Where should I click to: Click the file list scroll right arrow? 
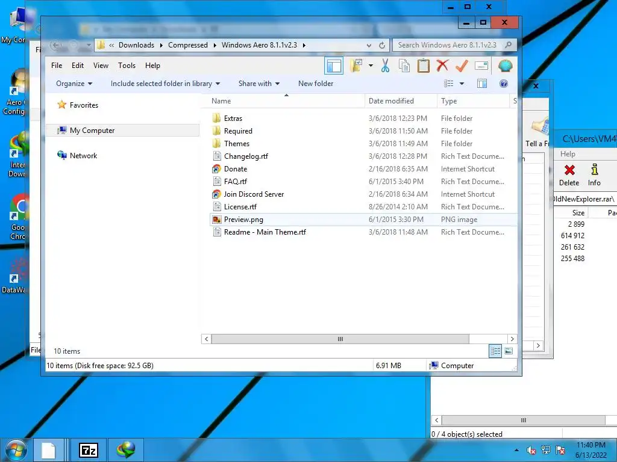pos(512,339)
